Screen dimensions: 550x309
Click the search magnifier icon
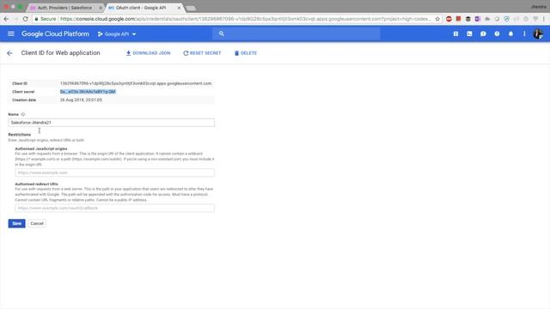222,33
